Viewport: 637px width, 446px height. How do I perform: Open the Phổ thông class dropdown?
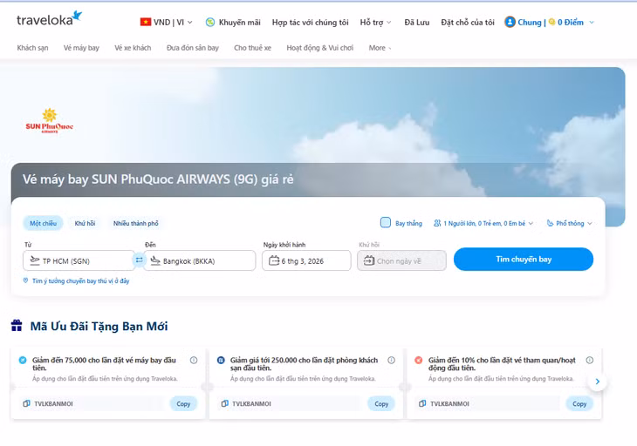coord(570,223)
